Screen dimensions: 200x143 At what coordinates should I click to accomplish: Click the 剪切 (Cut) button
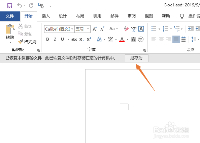coord(25,26)
